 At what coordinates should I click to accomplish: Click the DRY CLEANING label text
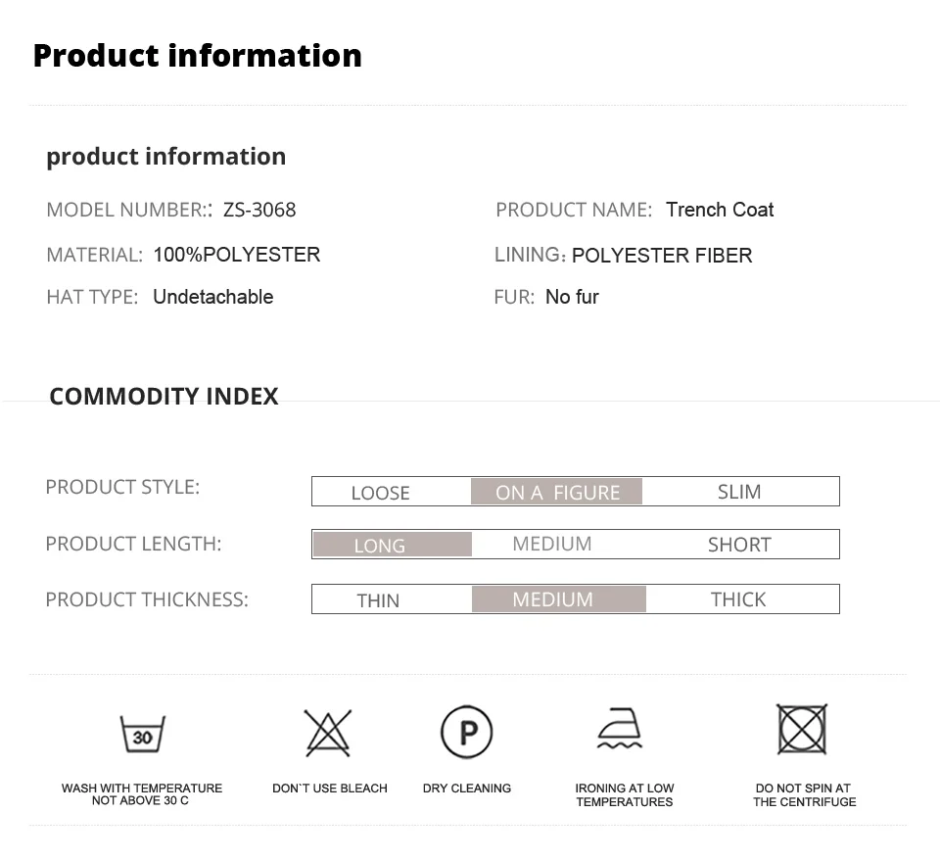(467, 789)
